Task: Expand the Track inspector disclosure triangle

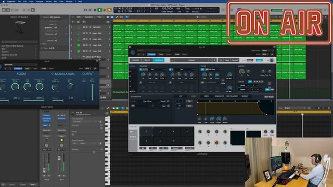Action: [x=42, y=48]
